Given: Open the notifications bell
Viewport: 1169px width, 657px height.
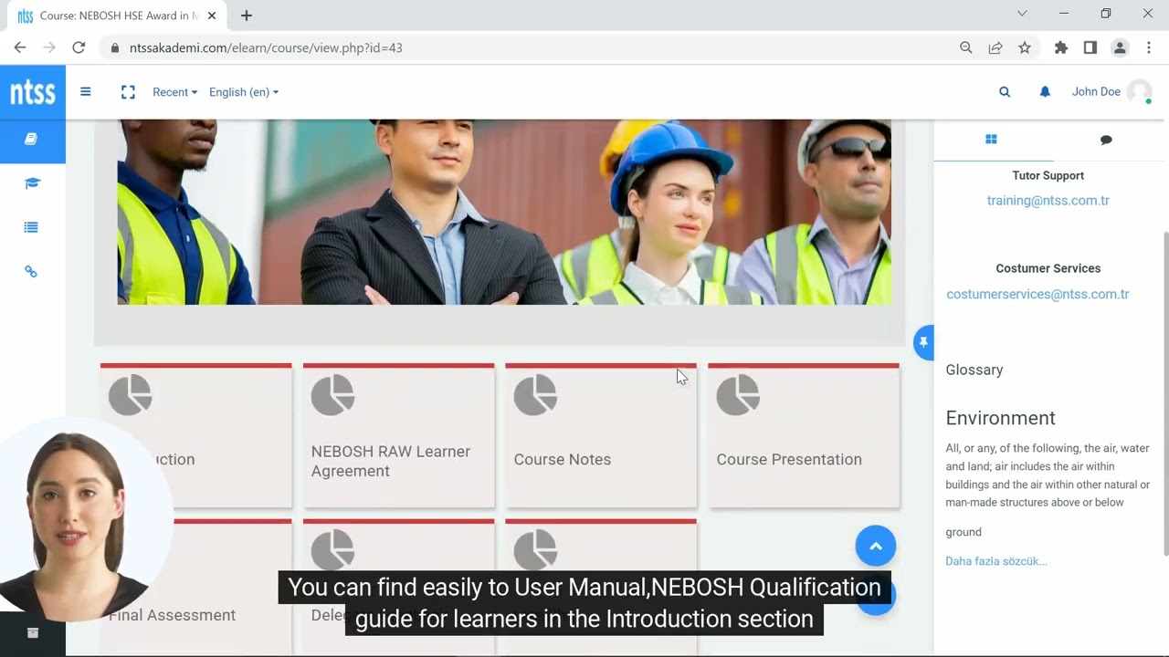Looking at the screenshot, I should [x=1045, y=91].
